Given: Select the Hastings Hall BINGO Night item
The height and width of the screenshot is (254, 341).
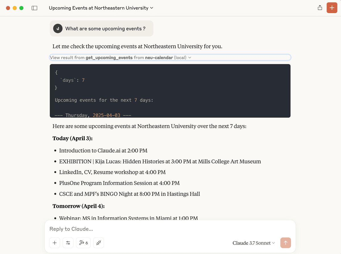Looking at the screenshot, I should coord(130,194).
